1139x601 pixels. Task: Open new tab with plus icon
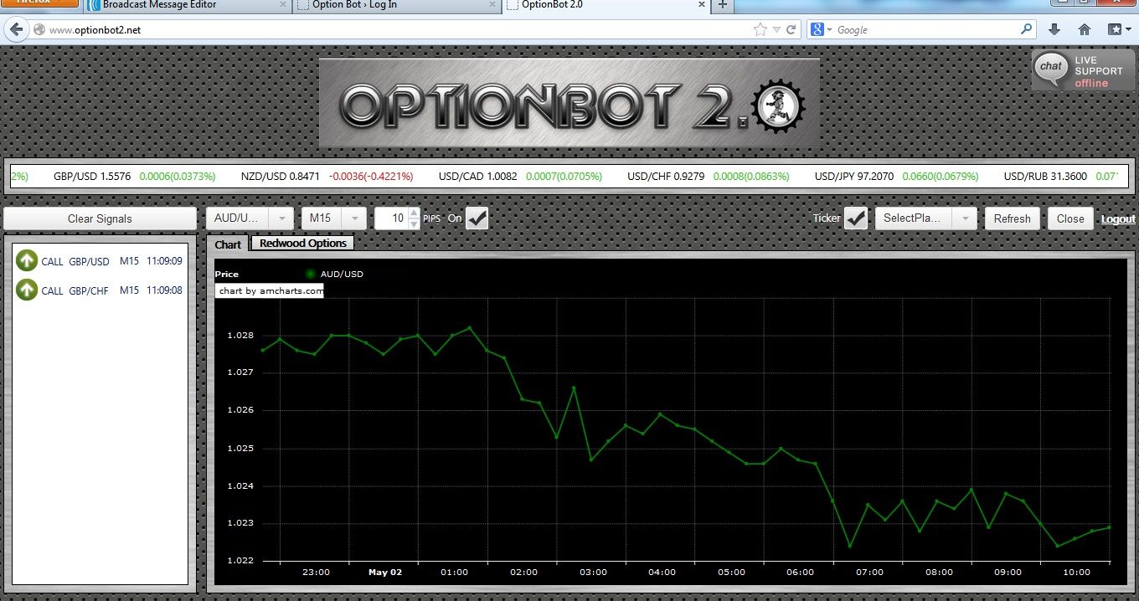(x=723, y=5)
